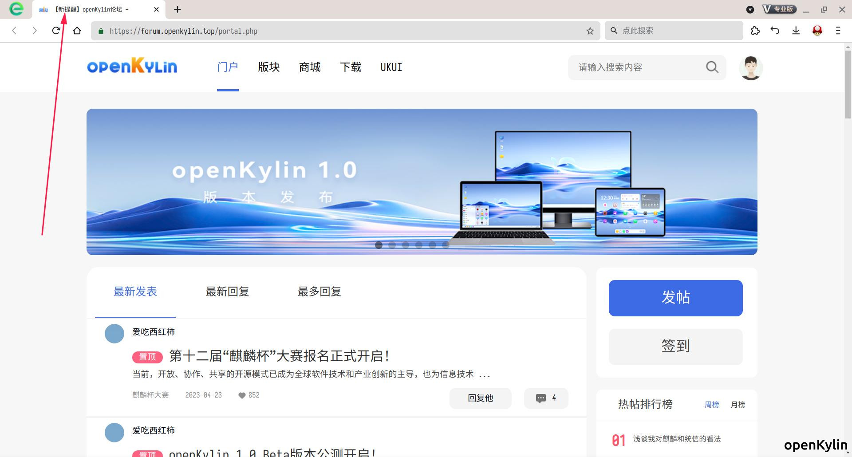Image resolution: width=852 pixels, height=457 pixels.
Task: Click the 置顶 badge on 麒麟杯 post
Action: coord(148,357)
